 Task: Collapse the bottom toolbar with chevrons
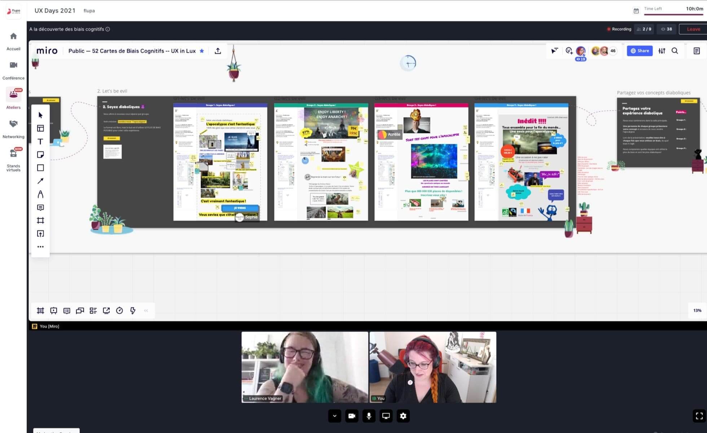(x=146, y=311)
